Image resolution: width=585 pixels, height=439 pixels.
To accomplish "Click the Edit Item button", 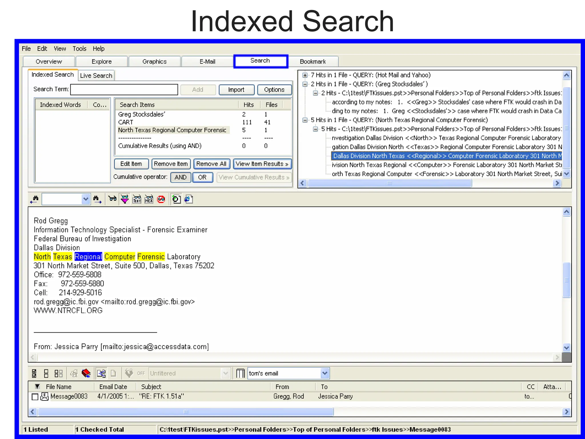I will tap(131, 164).
